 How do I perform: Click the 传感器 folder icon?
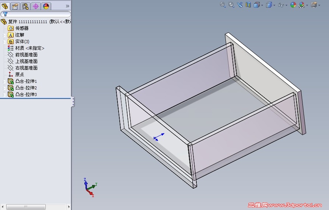click(10, 28)
